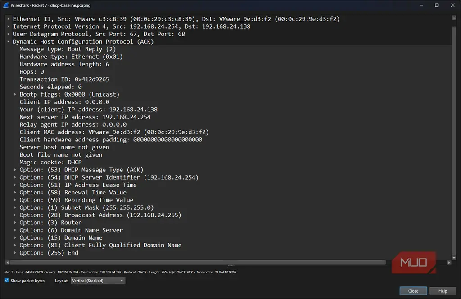Click the Close button
The width and height of the screenshot is (461, 299).
point(413,291)
